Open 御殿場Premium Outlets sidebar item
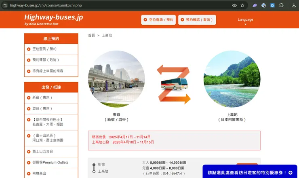The height and width of the screenshot is (178, 299). (x=51, y=163)
